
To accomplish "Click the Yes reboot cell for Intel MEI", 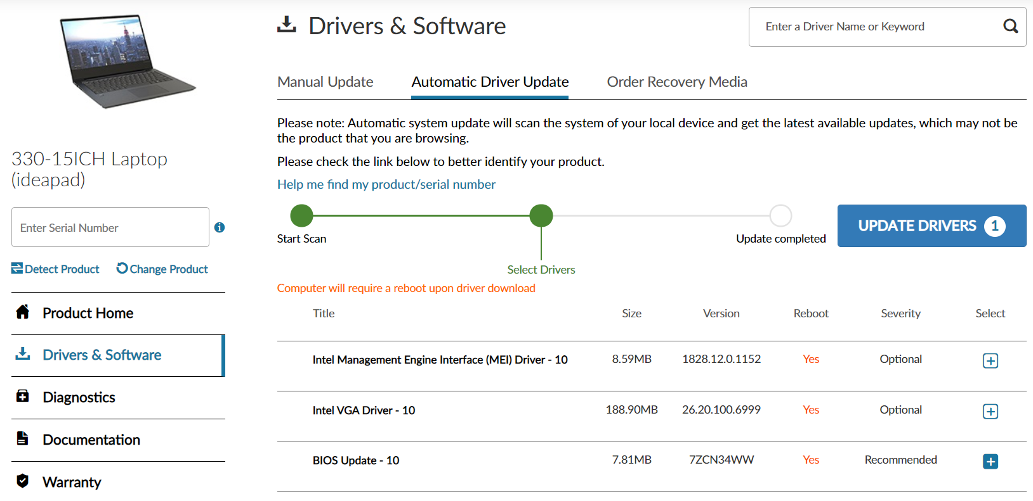I will click(x=811, y=359).
